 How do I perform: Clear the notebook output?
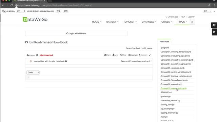tap(123, 55)
